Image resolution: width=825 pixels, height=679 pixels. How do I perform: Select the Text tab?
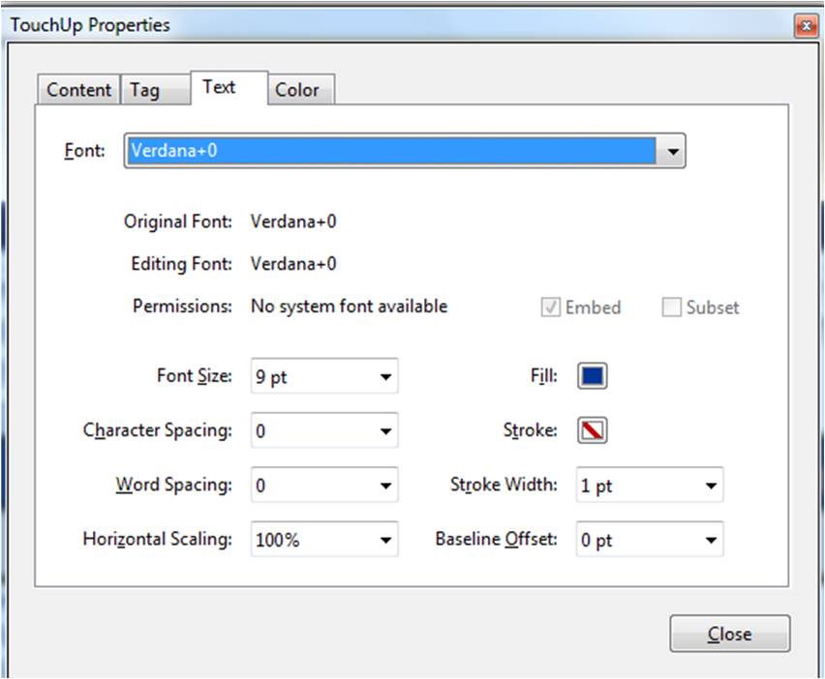point(219,87)
